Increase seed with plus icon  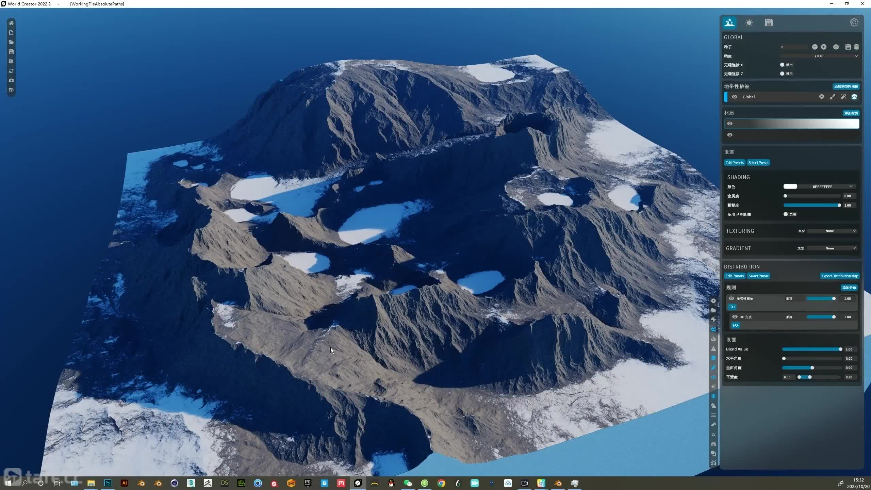point(824,47)
